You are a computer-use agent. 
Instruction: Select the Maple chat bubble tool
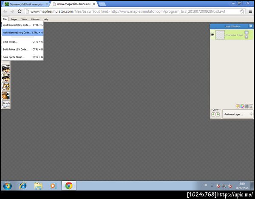tap(6, 104)
